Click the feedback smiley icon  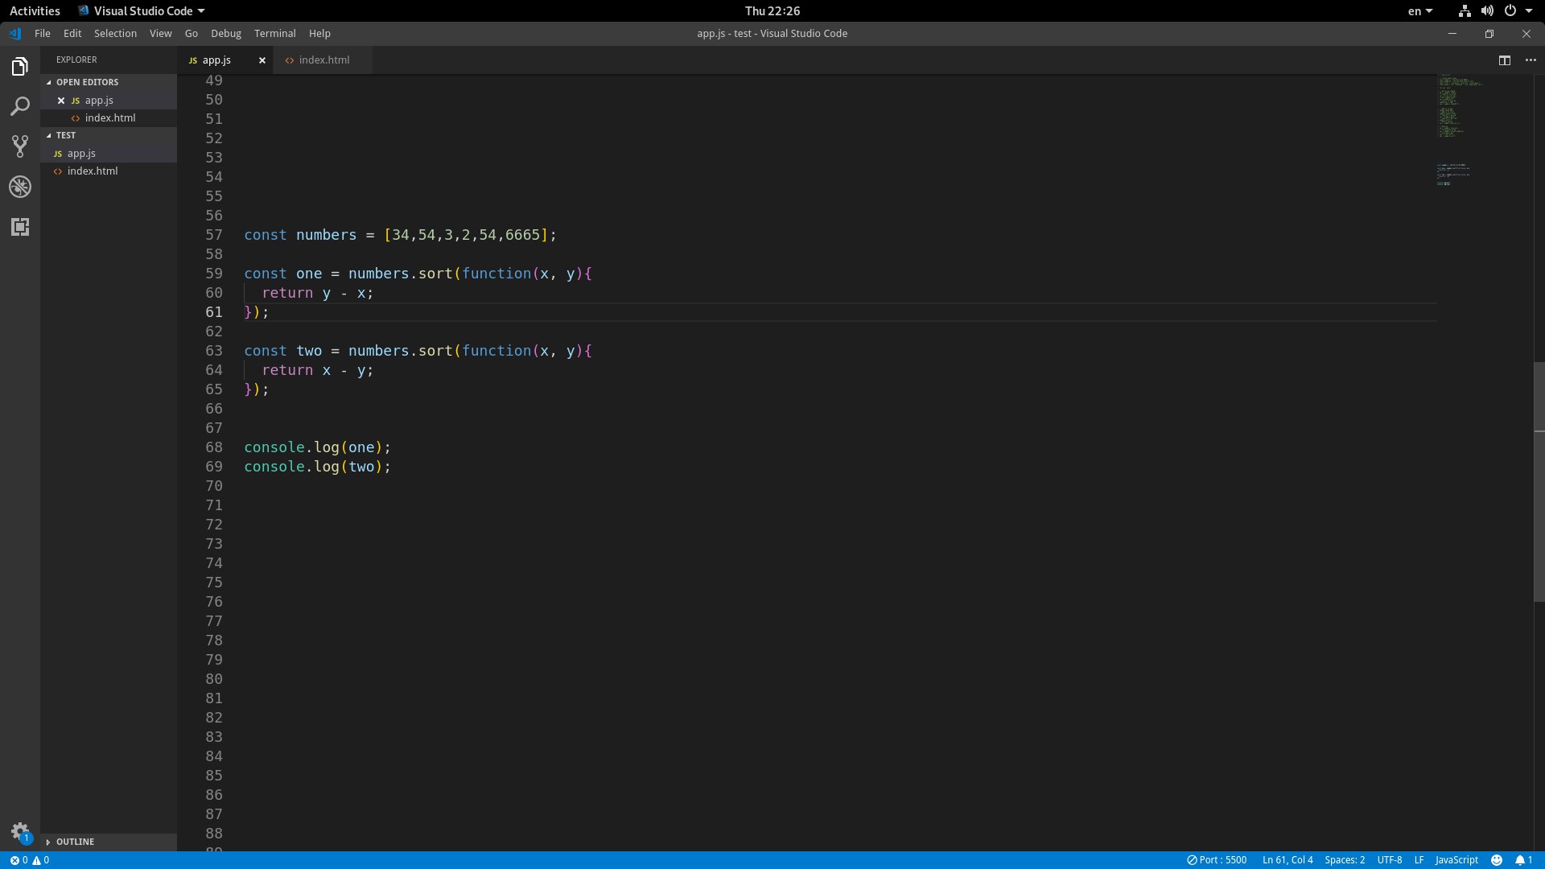click(1497, 860)
